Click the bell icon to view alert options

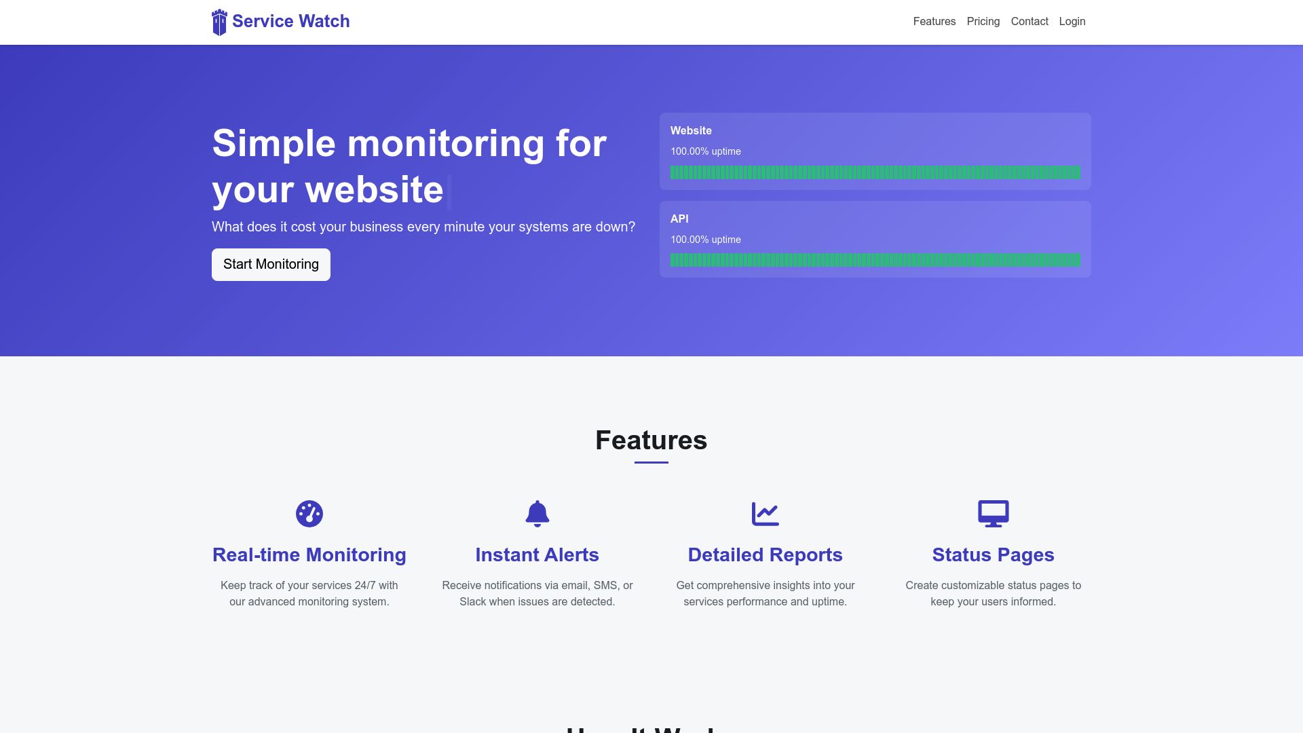[537, 514]
